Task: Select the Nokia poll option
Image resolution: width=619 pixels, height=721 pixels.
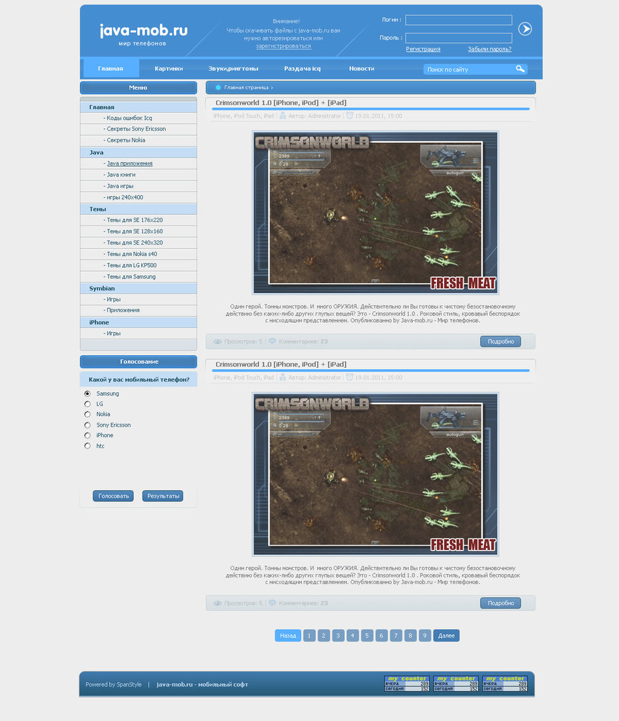Action: [x=87, y=414]
